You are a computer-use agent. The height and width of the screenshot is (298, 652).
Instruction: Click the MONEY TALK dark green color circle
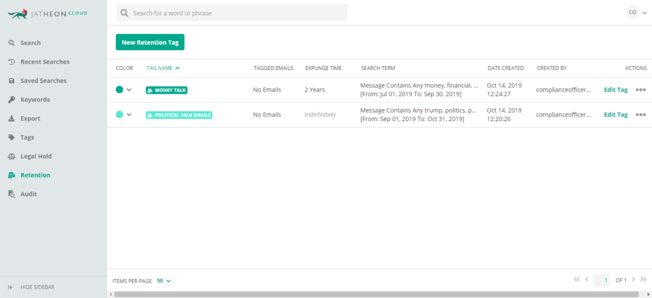coord(119,89)
